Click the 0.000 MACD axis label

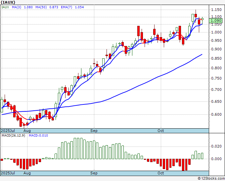pyautogui.click(x=216, y=159)
